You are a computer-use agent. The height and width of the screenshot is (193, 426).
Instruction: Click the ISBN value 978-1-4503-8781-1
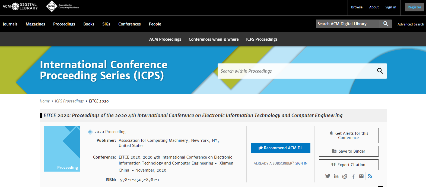point(140,180)
